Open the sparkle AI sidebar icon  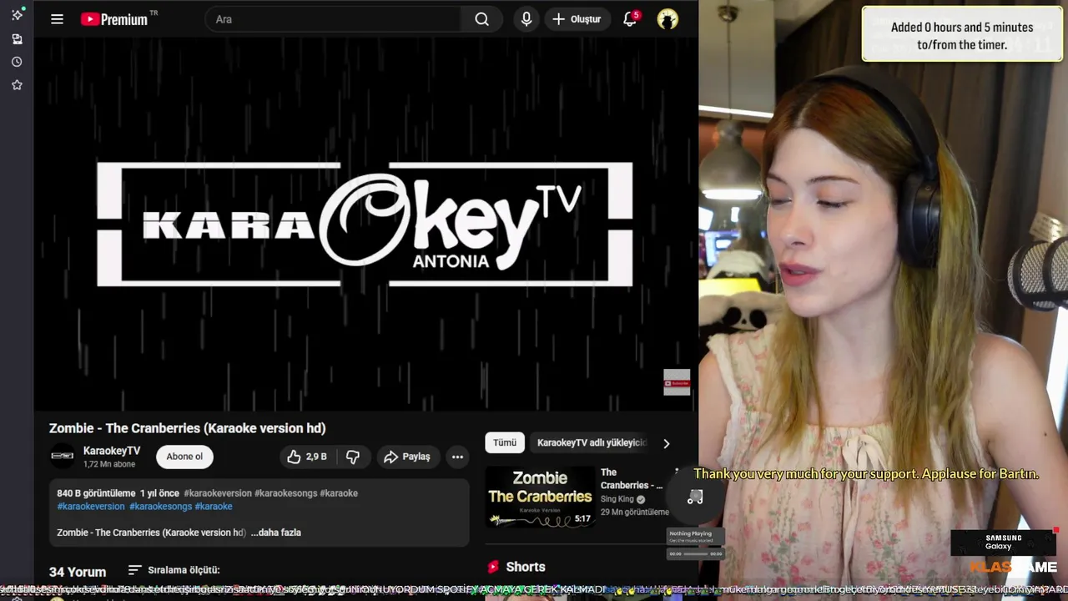click(x=17, y=14)
